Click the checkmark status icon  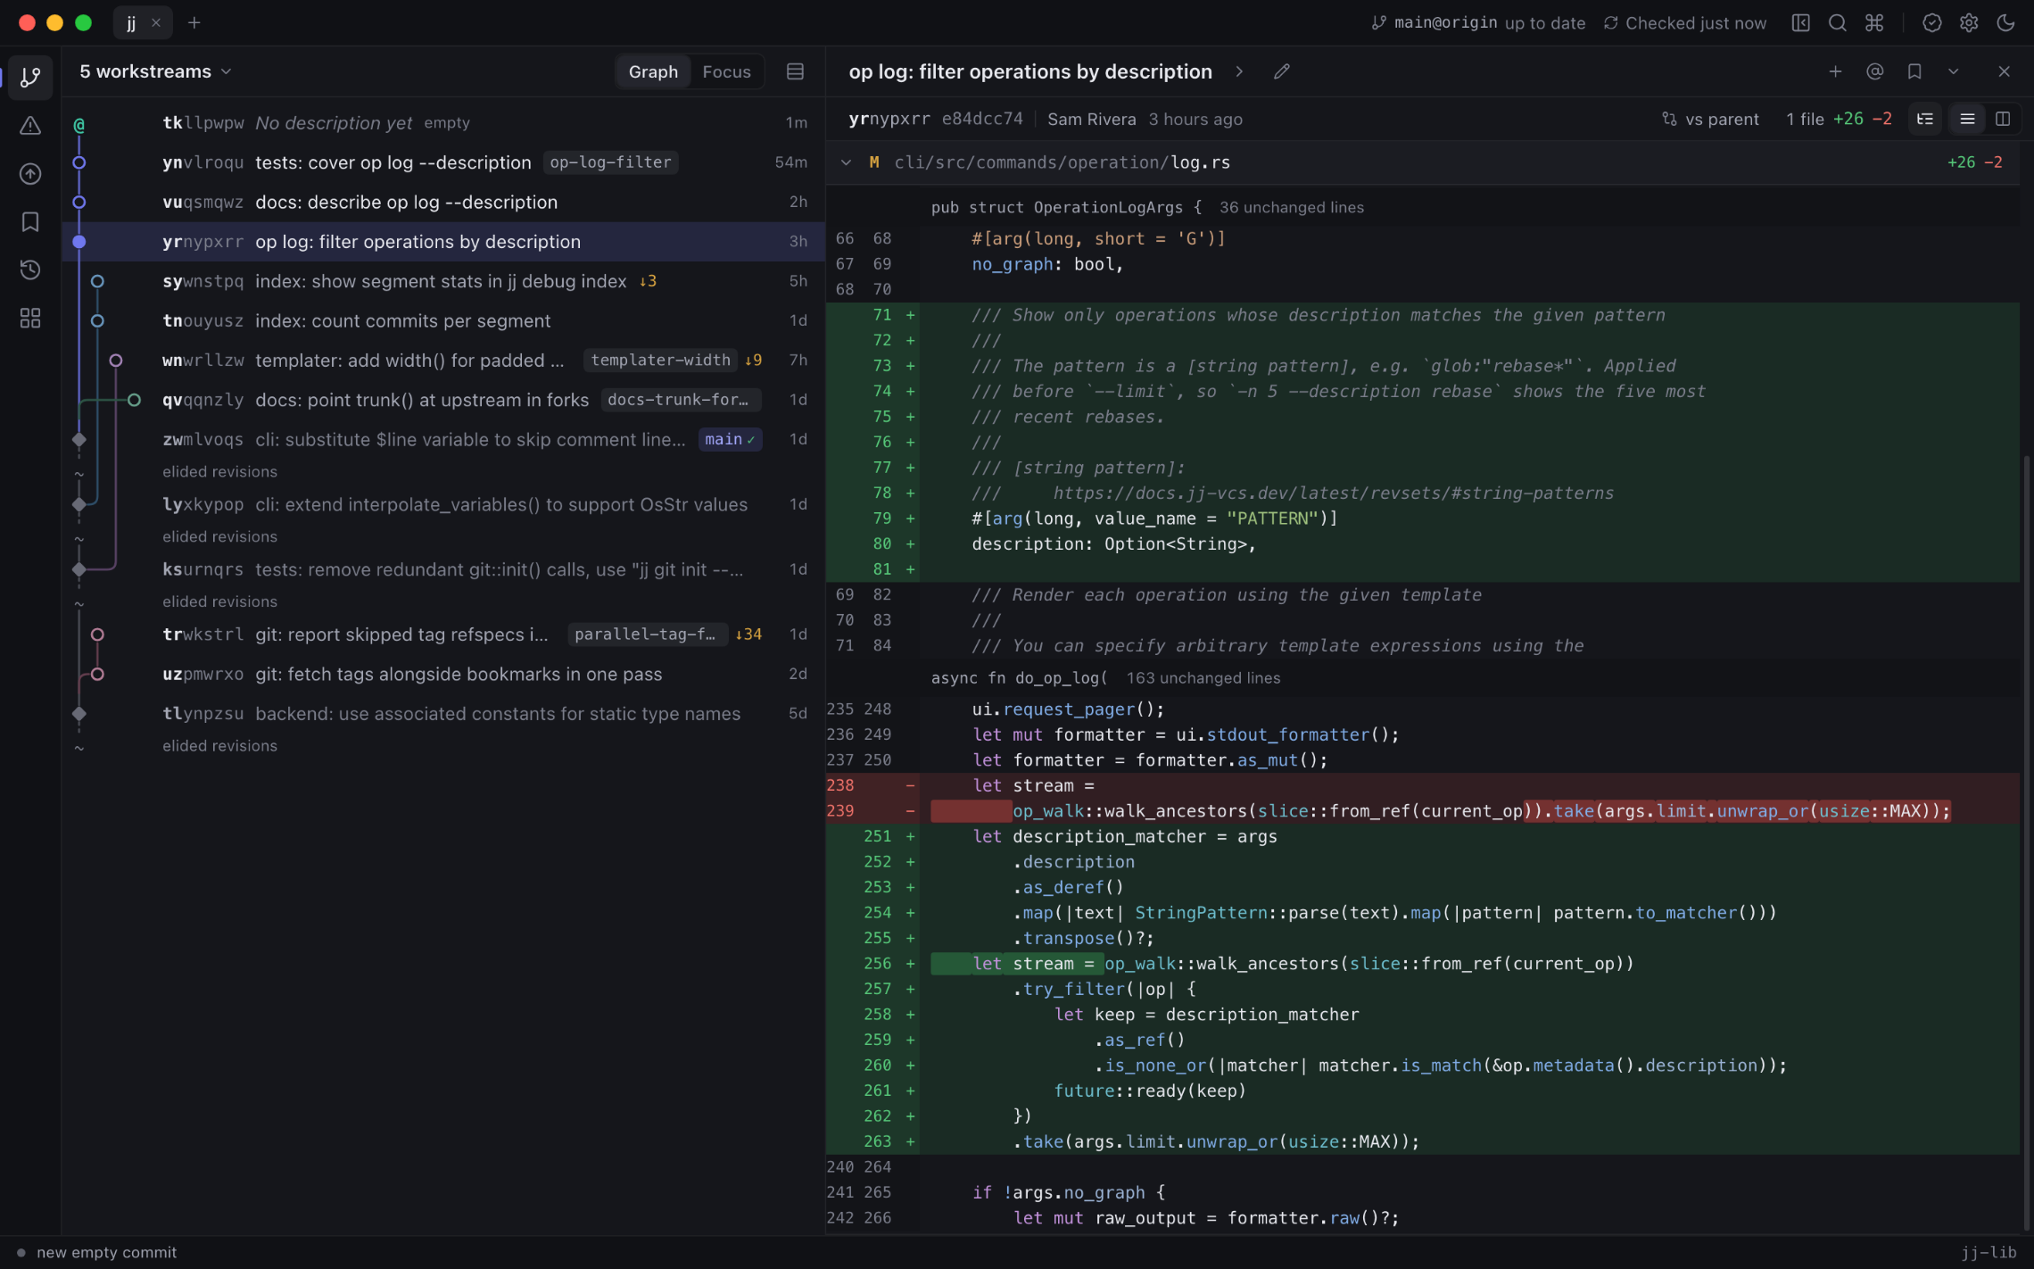point(1931,23)
